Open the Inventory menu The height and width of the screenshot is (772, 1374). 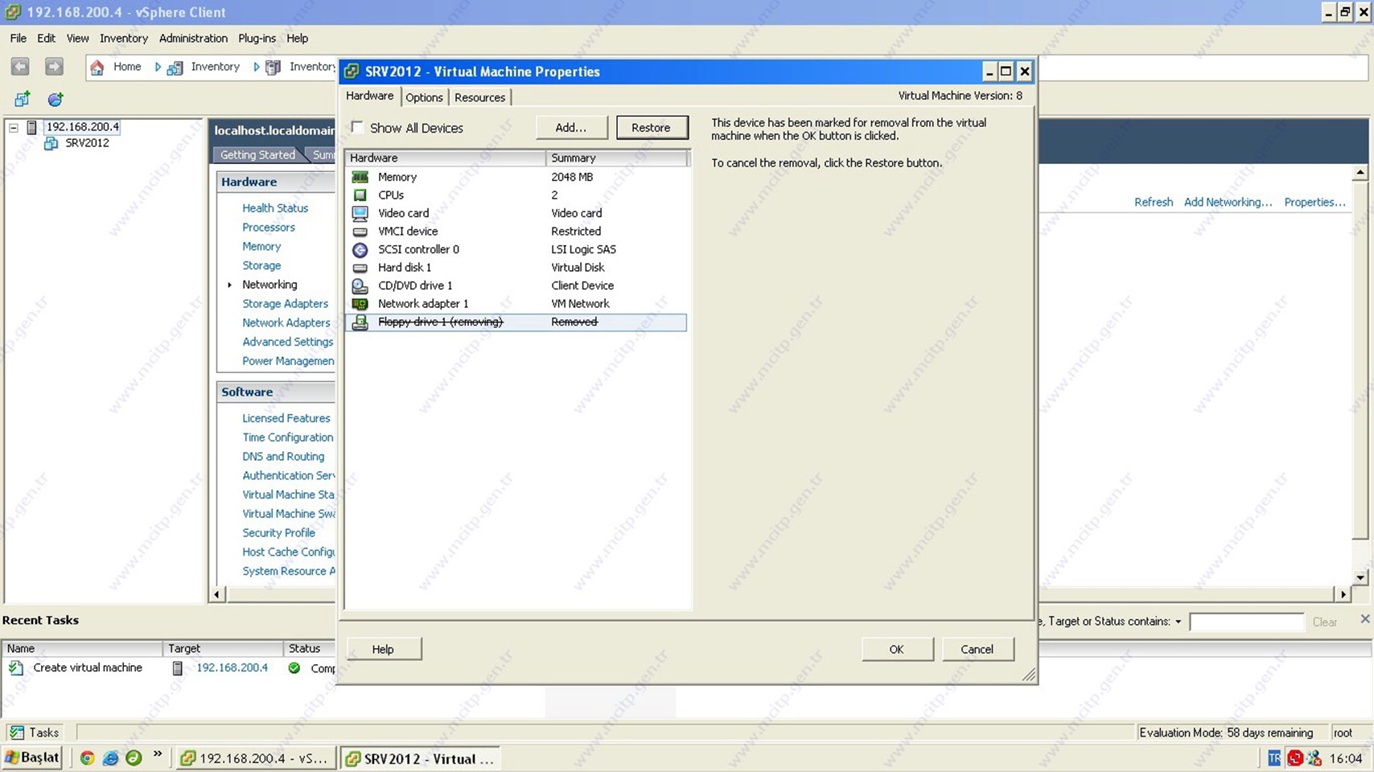pyautogui.click(x=124, y=39)
